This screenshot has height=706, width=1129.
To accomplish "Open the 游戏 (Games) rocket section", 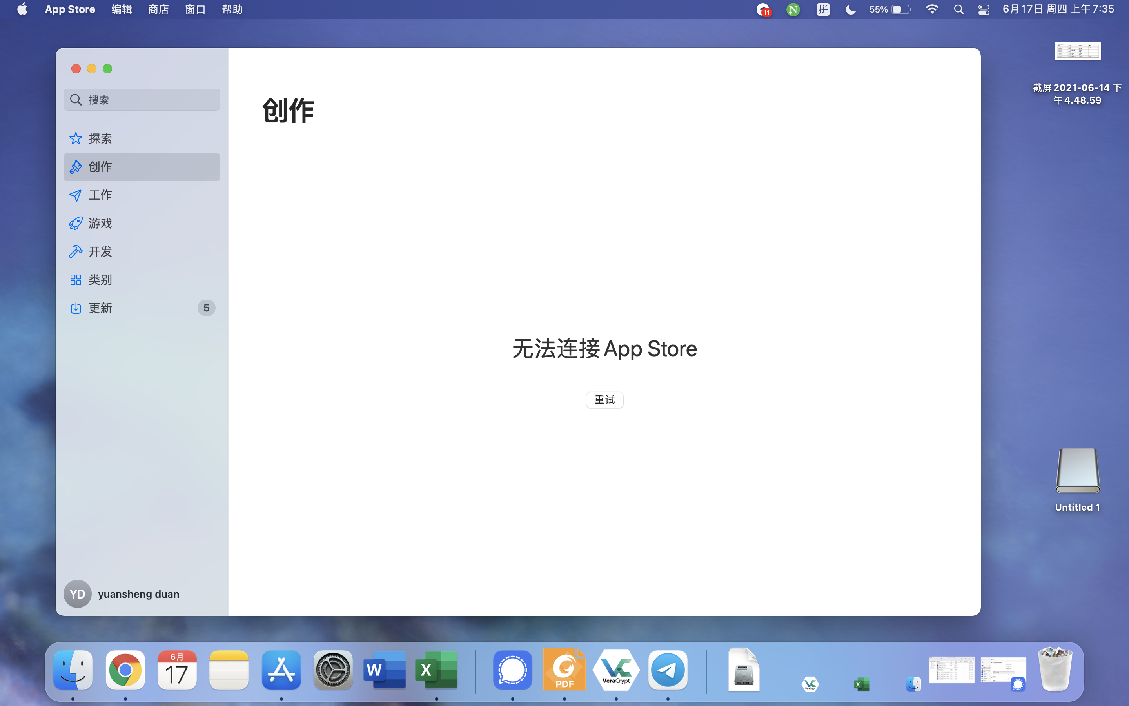I will pyautogui.click(x=100, y=223).
